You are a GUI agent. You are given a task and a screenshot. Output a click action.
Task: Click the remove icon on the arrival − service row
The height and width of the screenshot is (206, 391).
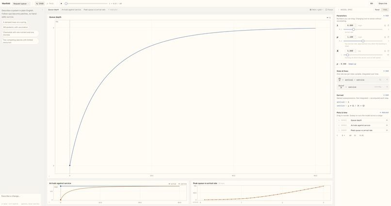387,79
